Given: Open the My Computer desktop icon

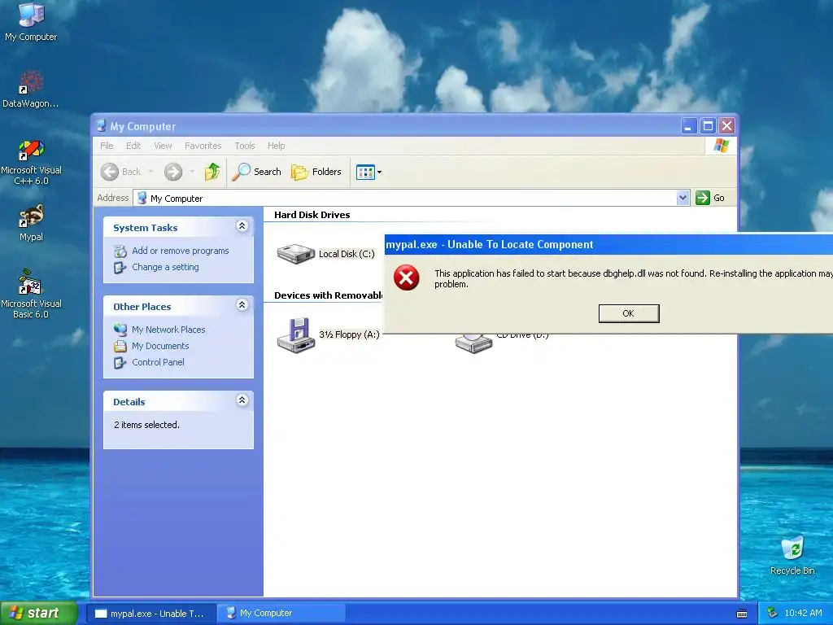Looking at the screenshot, I should (31, 21).
